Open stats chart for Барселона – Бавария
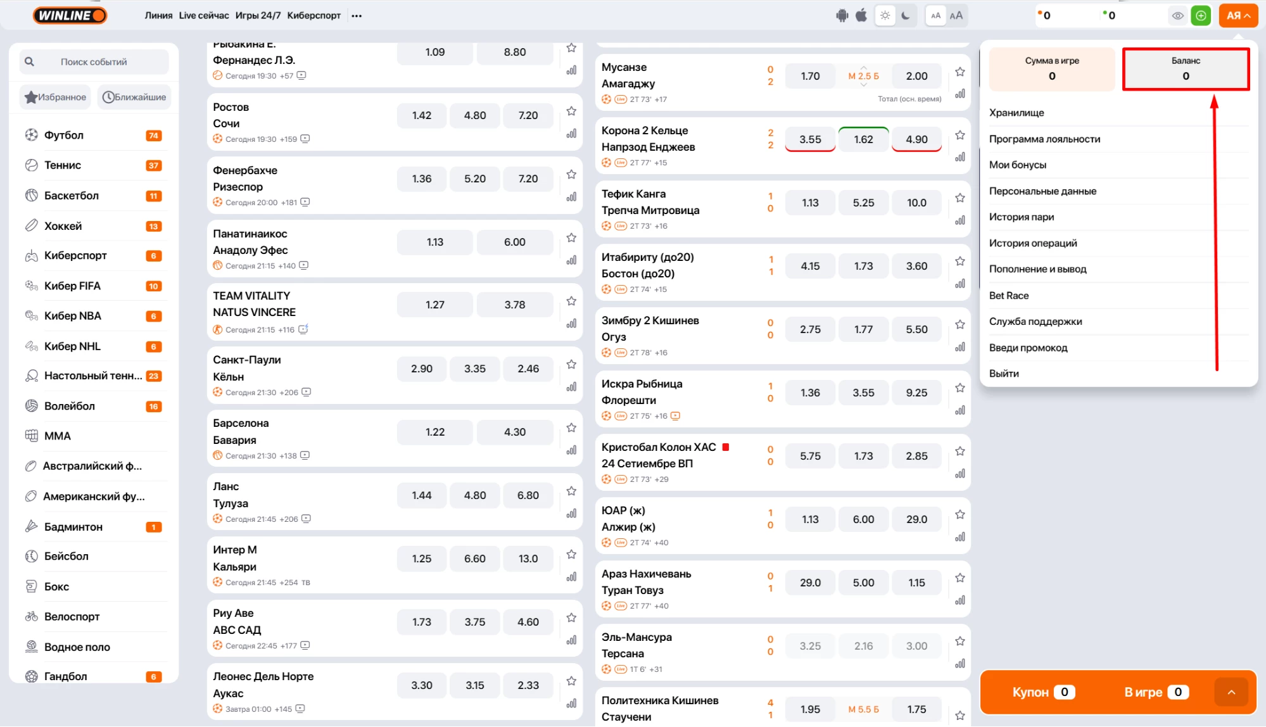Viewport: 1266px width, 727px height. 571,450
